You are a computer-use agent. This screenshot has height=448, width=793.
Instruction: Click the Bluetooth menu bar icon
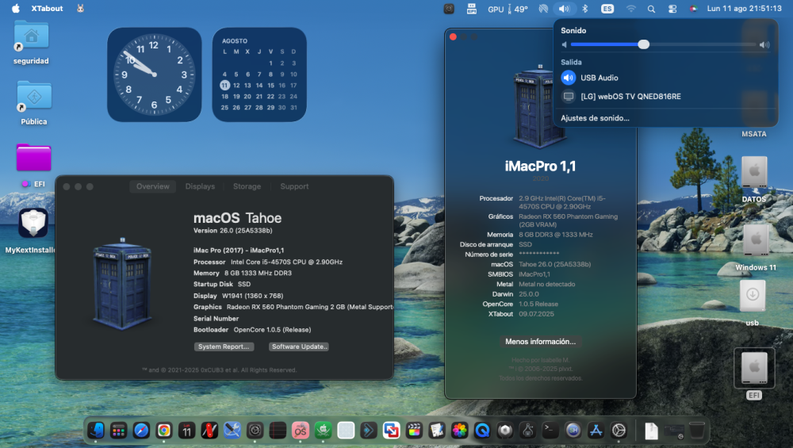(584, 9)
